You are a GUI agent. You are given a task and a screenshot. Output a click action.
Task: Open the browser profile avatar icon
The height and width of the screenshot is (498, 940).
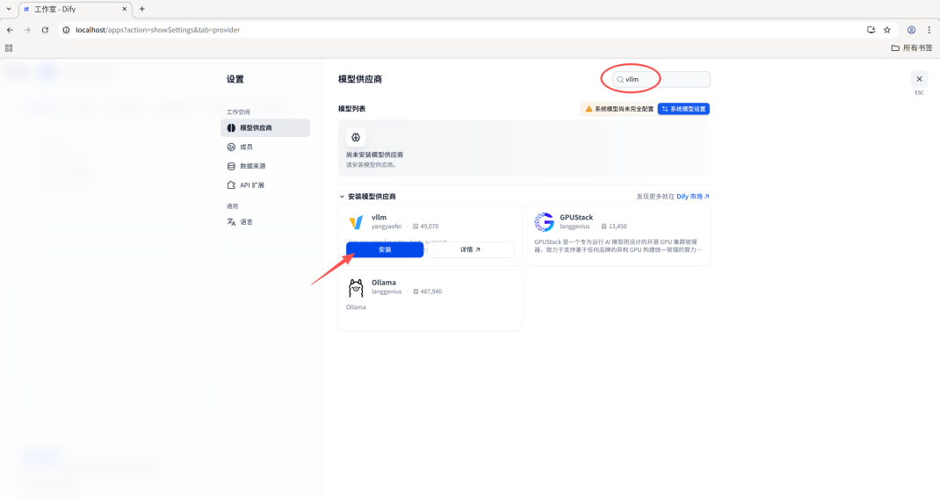pyautogui.click(x=911, y=30)
